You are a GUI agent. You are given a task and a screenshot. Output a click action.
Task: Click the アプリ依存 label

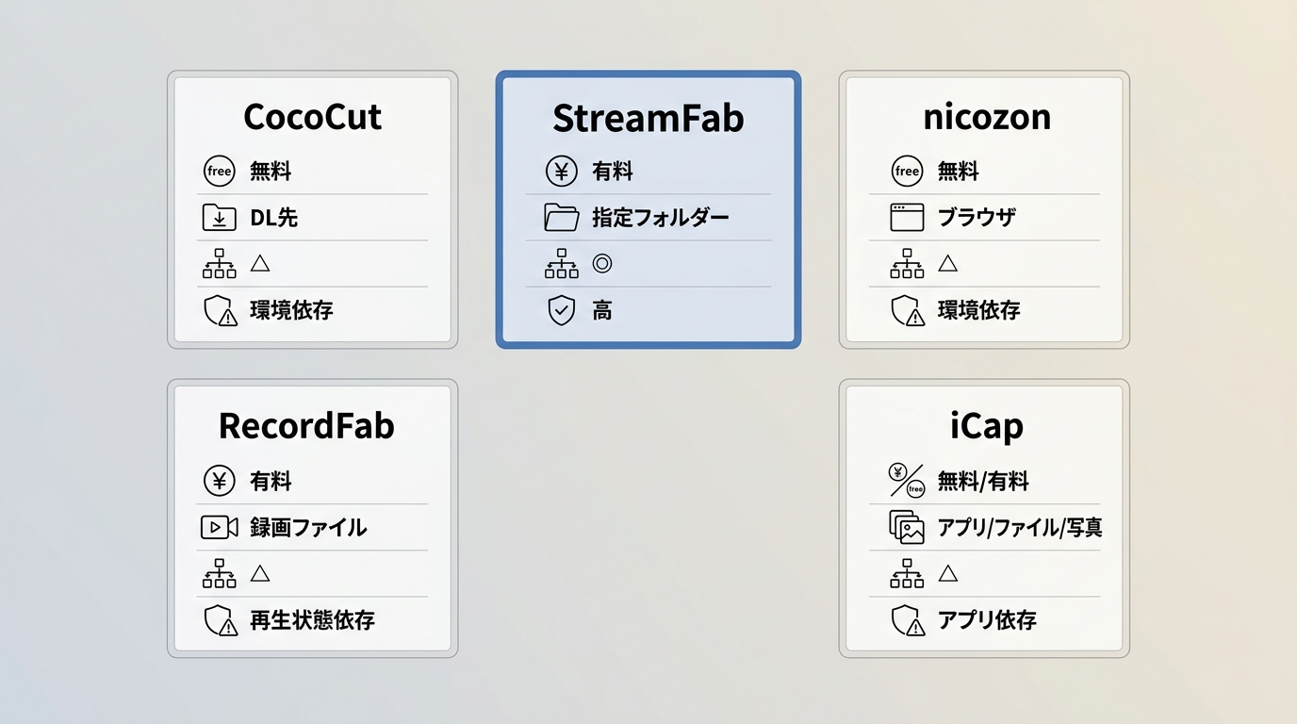(987, 620)
